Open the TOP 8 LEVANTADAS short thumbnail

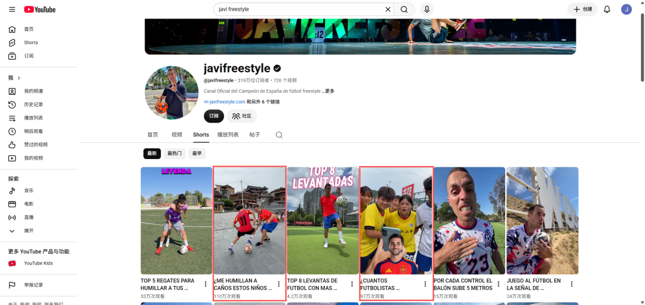tap(323, 220)
